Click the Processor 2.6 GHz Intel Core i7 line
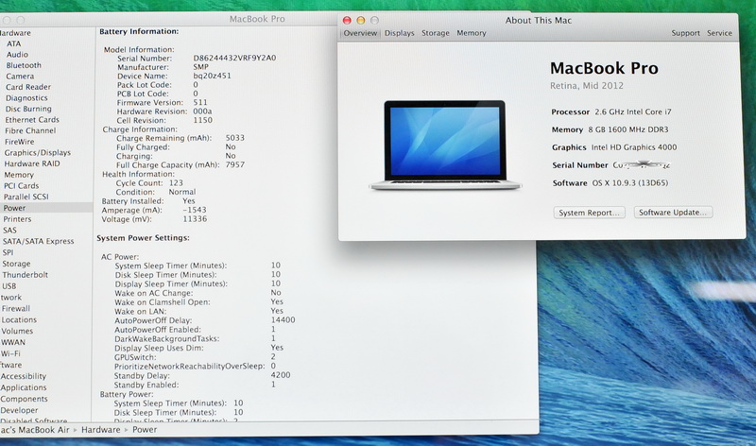 (611, 111)
